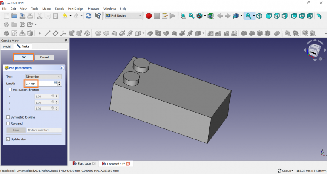
Task: Click the Fit All view icon
Action: [184, 16]
